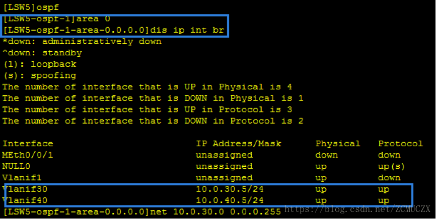Click the Vlanif40 interface entry

point(25,200)
